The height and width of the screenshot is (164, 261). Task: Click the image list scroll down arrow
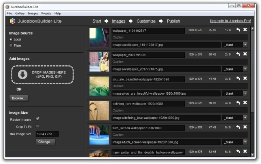pyautogui.click(x=252, y=155)
